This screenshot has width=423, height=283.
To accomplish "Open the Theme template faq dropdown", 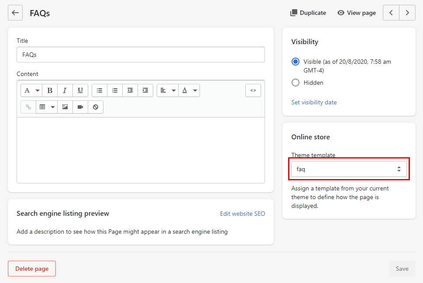I will point(349,169).
